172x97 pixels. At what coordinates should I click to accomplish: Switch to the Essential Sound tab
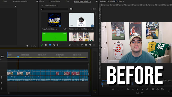click(x=55, y=1)
